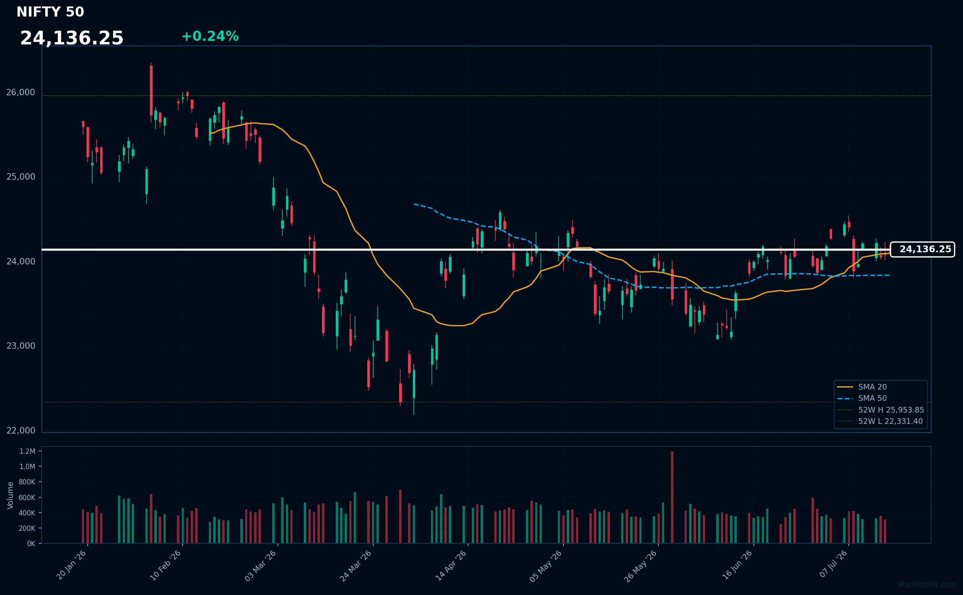
Task: Click the 22,000 price axis label
Action: click(21, 431)
